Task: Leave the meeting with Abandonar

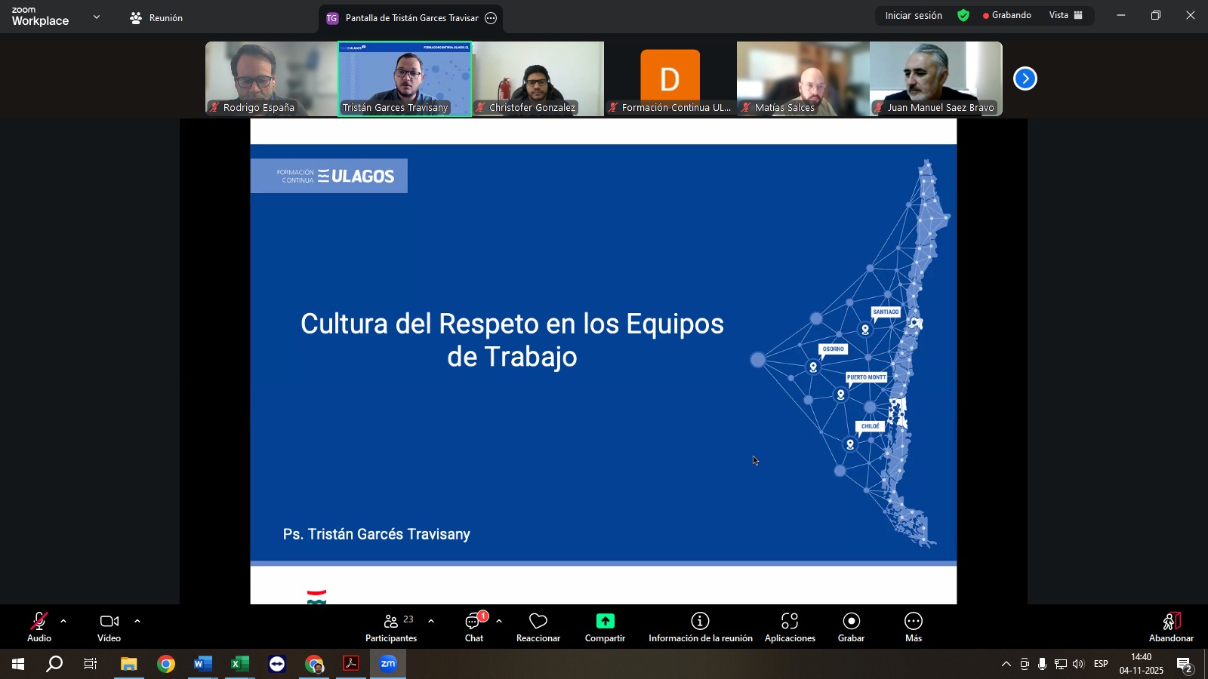Action: 1170,627
